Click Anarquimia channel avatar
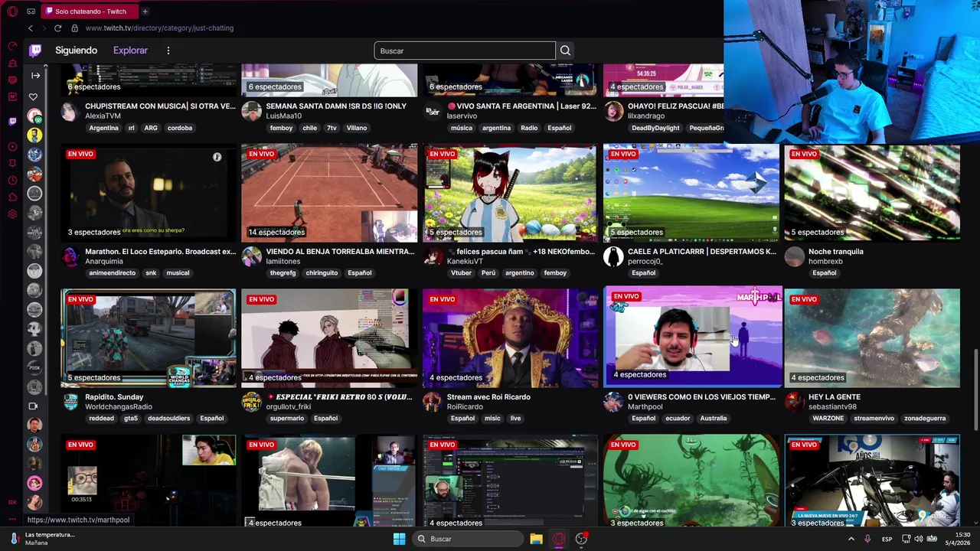The height and width of the screenshot is (551, 980). click(x=70, y=256)
